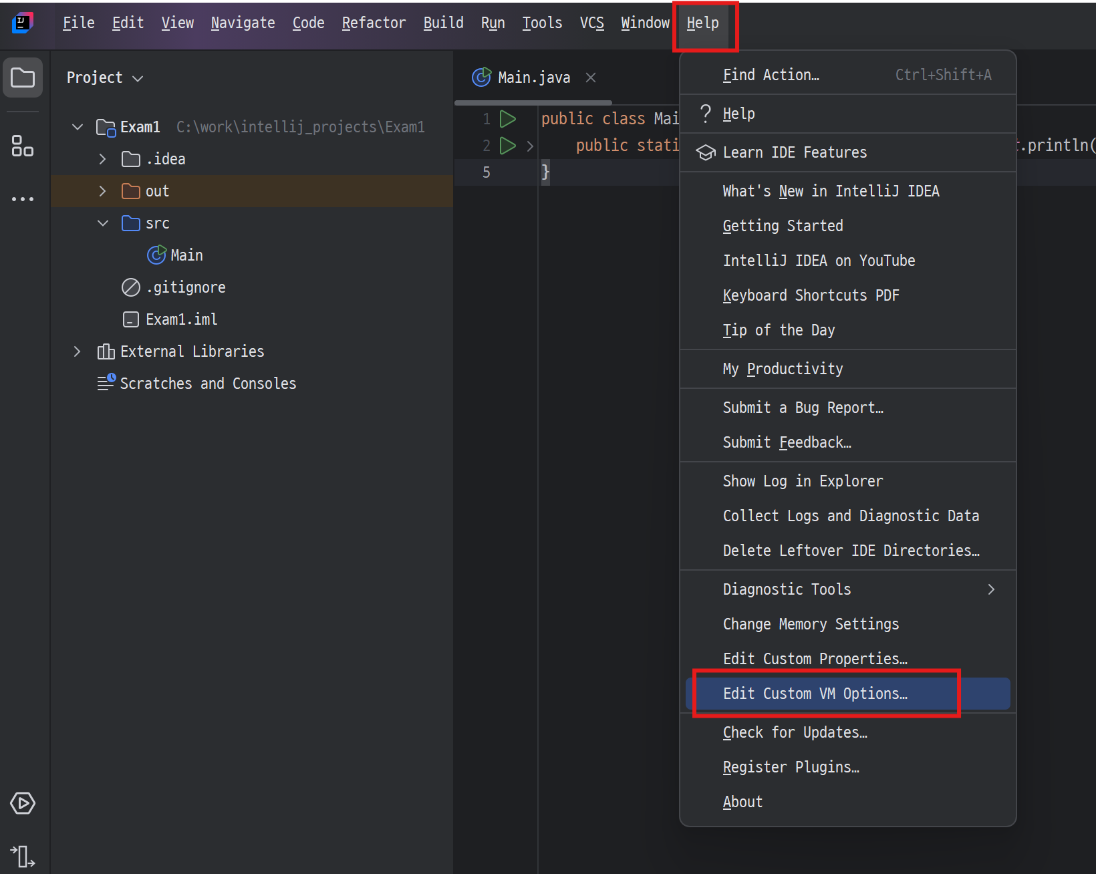The image size is (1096, 874).
Task: Select Collect Logs and Diagnostic Data
Action: (x=848, y=516)
